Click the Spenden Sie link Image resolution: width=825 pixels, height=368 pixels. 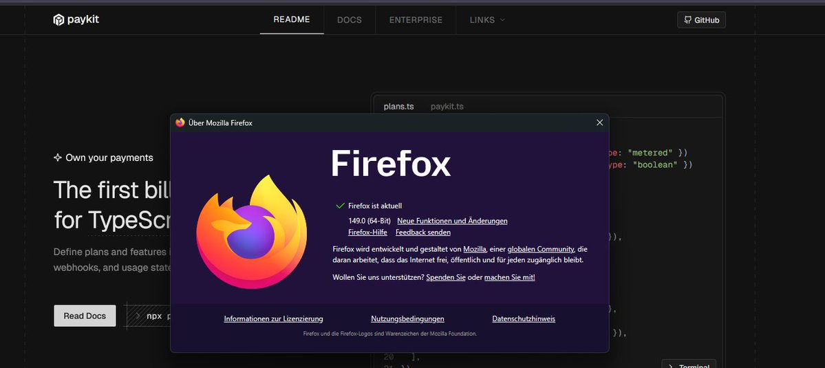tap(446, 277)
